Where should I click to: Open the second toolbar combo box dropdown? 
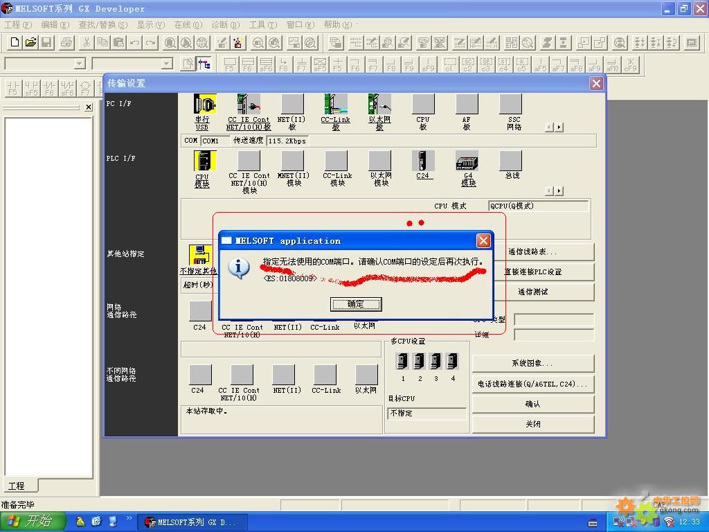[x=167, y=63]
